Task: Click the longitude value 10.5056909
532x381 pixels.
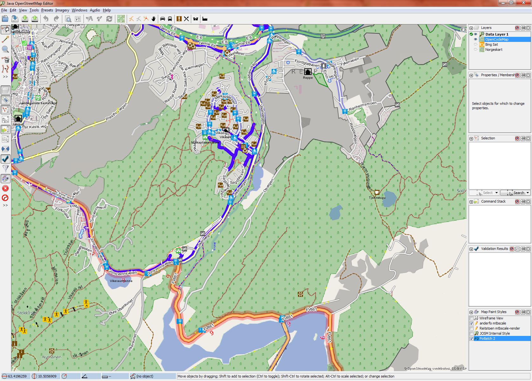Action: pyautogui.click(x=47, y=376)
